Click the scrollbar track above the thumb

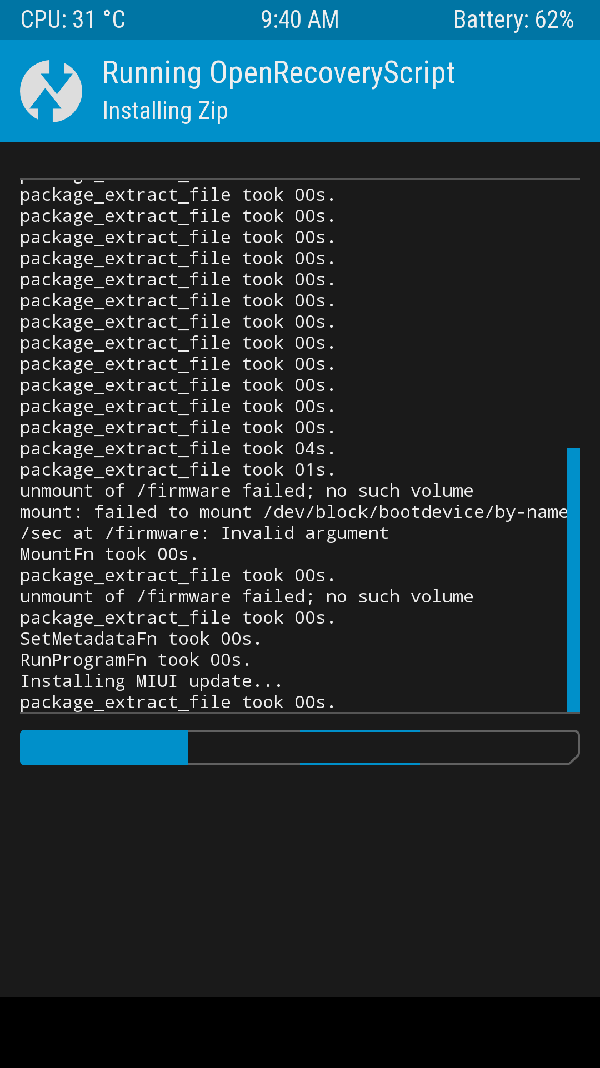coord(573,313)
